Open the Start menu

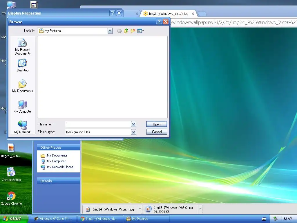point(14,219)
